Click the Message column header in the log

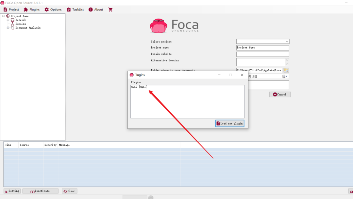tap(119, 145)
